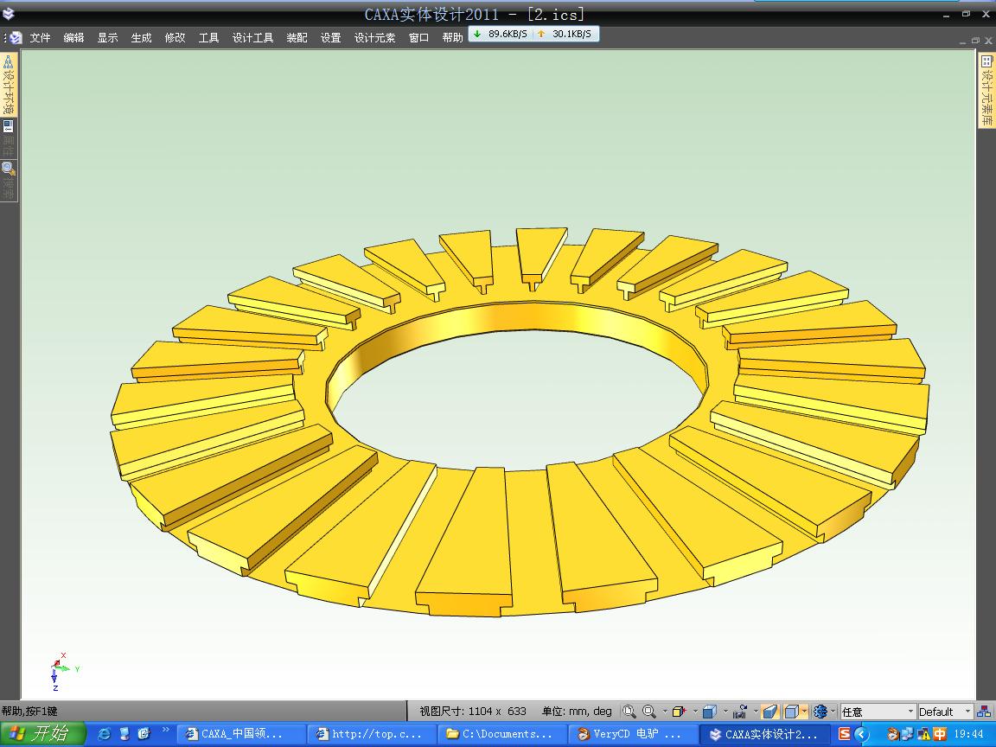Toggle the highlighted shaded rendering mode button
The width and height of the screenshot is (996, 747).
click(769, 712)
